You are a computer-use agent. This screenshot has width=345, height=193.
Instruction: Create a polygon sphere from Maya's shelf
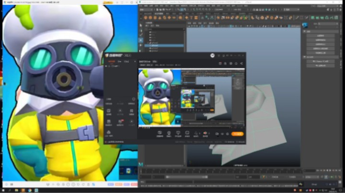coord(146,18)
